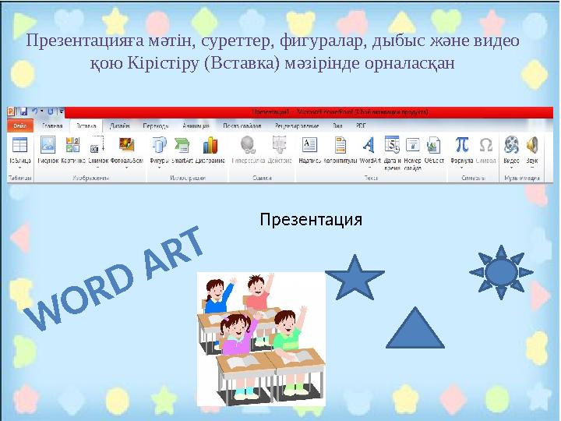Viewport: 561px width, 421px height.
Task: Click the Объект (Object) icon
Action: coord(434,145)
